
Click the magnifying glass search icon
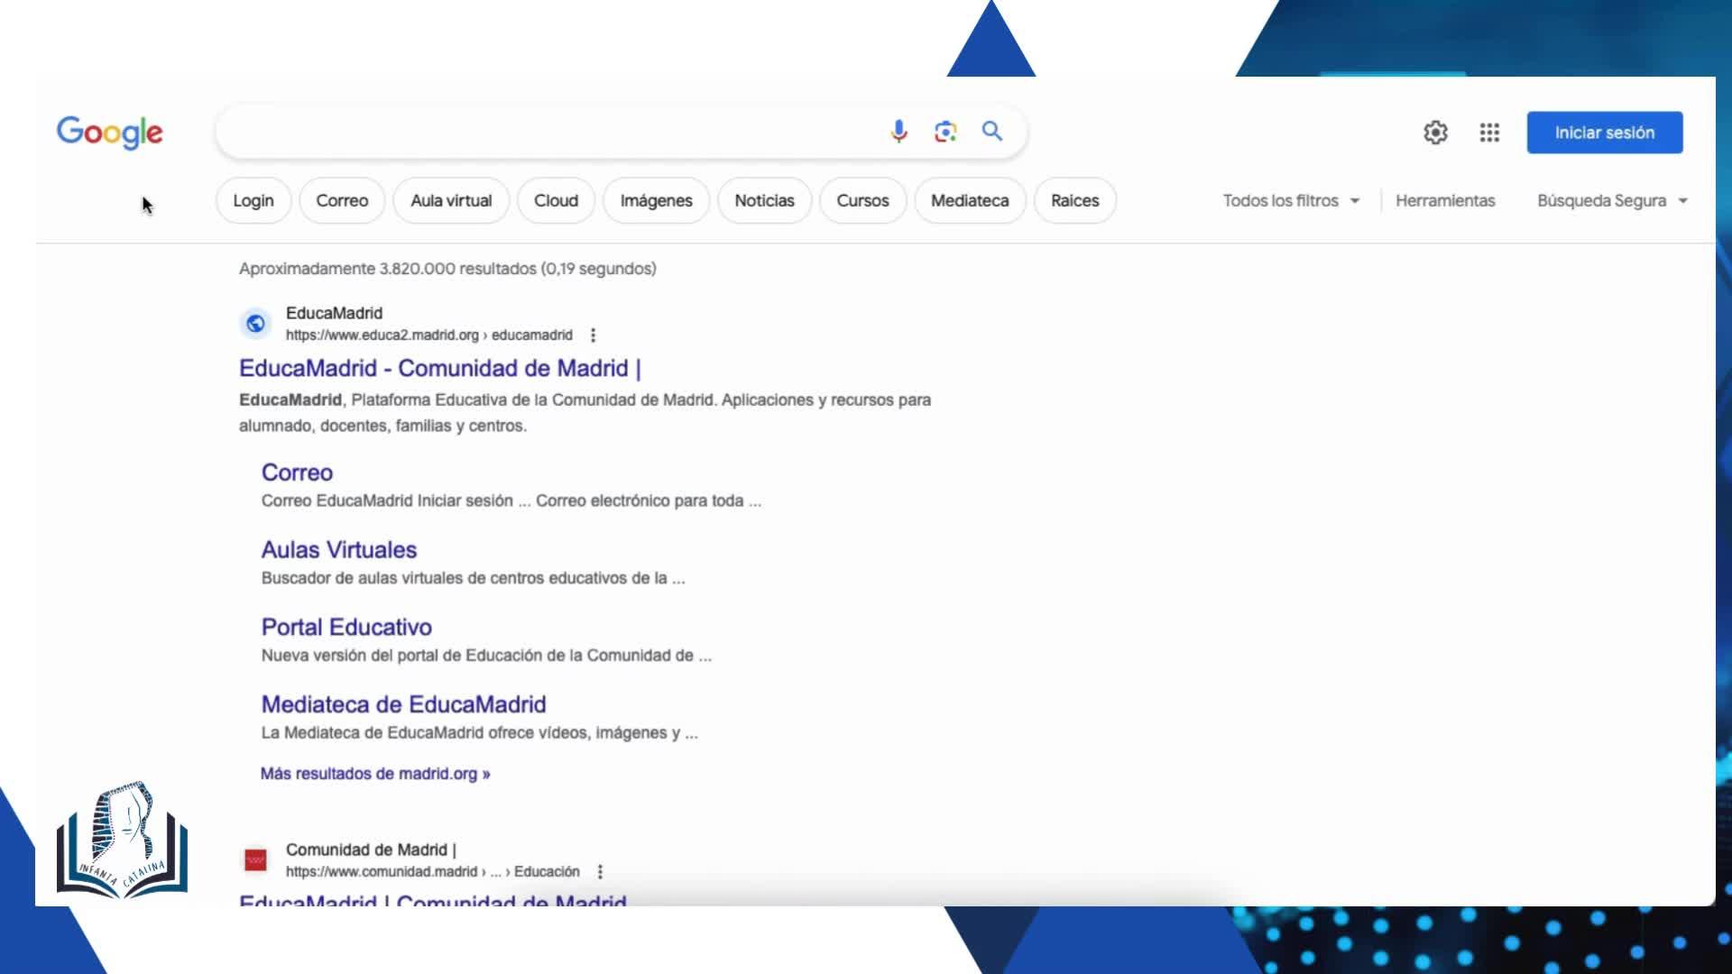[x=992, y=132]
